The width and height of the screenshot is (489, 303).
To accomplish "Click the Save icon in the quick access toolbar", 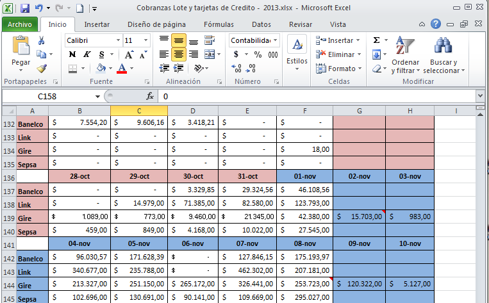I will [x=25, y=8].
